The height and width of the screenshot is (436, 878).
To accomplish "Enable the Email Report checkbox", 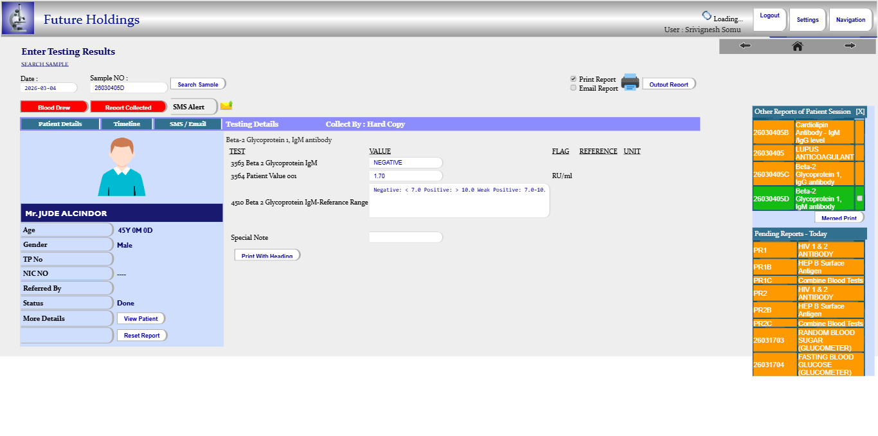I will pyautogui.click(x=573, y=88).
